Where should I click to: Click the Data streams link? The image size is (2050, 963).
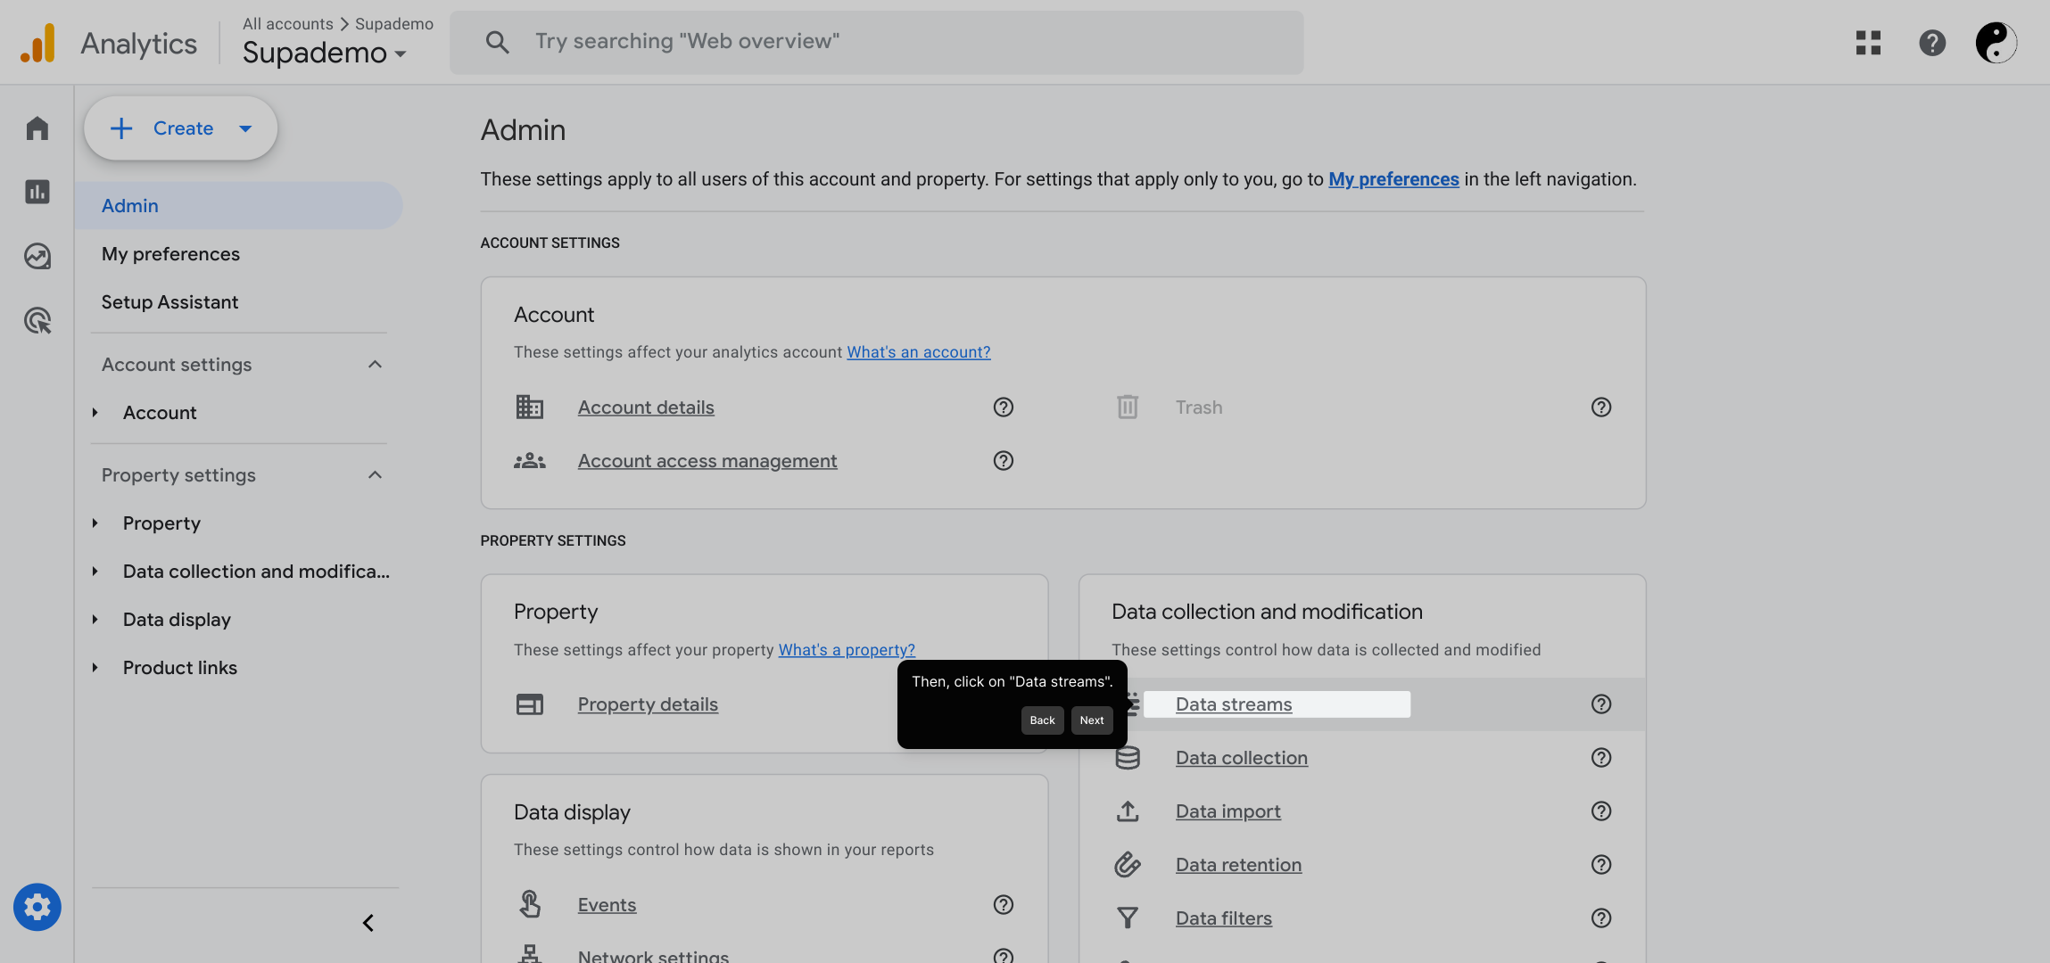click(x=1233, y=704)
